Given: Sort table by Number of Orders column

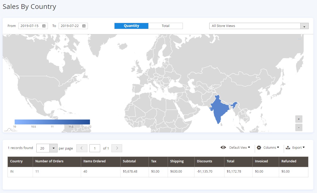Looking at the screenshot, I should click(x=49, y=161).
